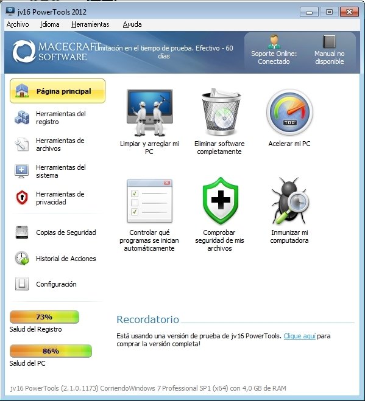Minimize the jv16 PowerTools window
The image size is (365, 401).
pyautogui.click(x=309, y=12)
